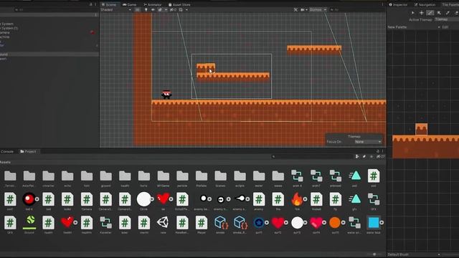The height and width of the screenshot is (258, 459).
Task: Adjust the Project asset icon size slider
Action: [x=374, y=254]
